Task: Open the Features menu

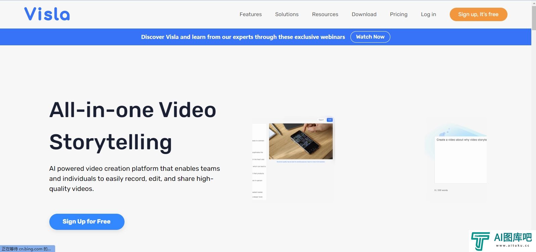Action: pyautogui.click(x=250, y=14)
